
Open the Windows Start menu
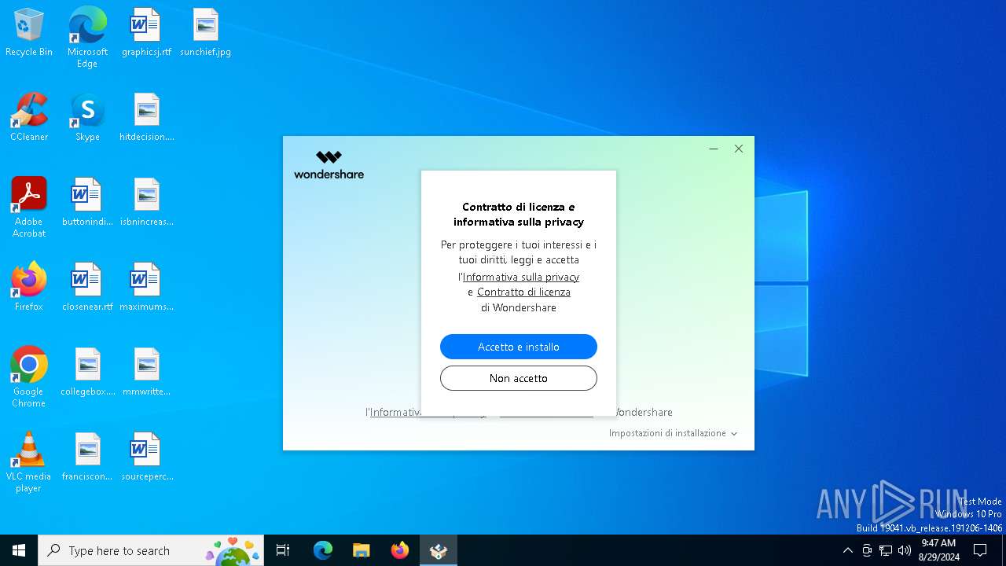click(19, 550)
